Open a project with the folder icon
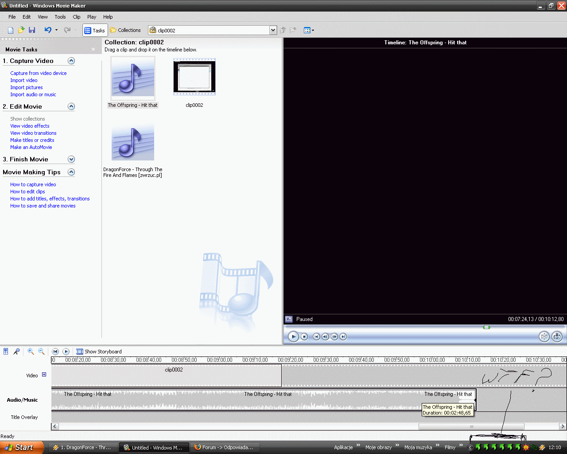The image size is (567, 454). (x=21, y=30)
